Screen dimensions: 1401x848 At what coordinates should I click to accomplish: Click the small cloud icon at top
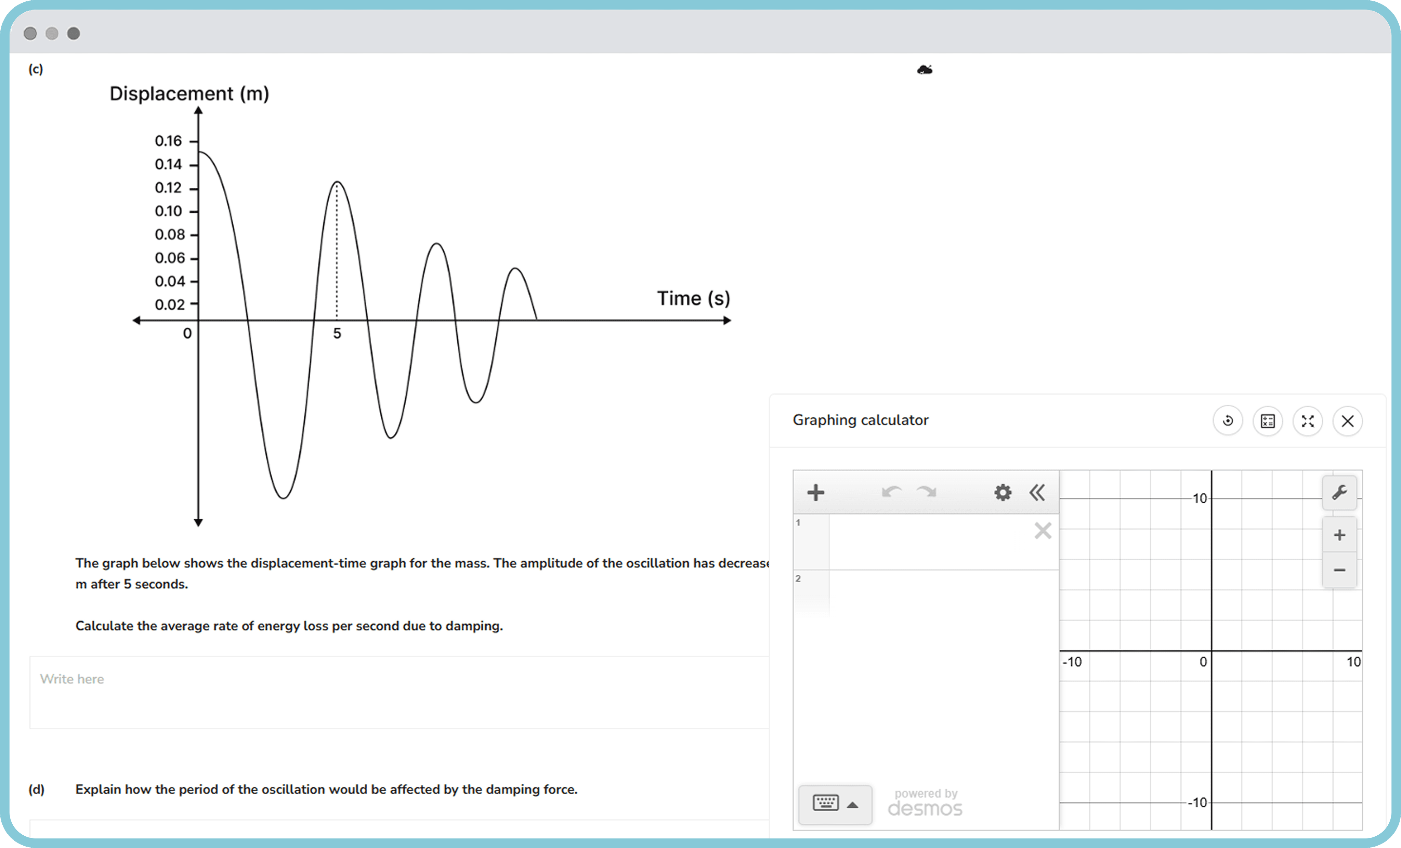pyautogui.click(x=925, y=70)
